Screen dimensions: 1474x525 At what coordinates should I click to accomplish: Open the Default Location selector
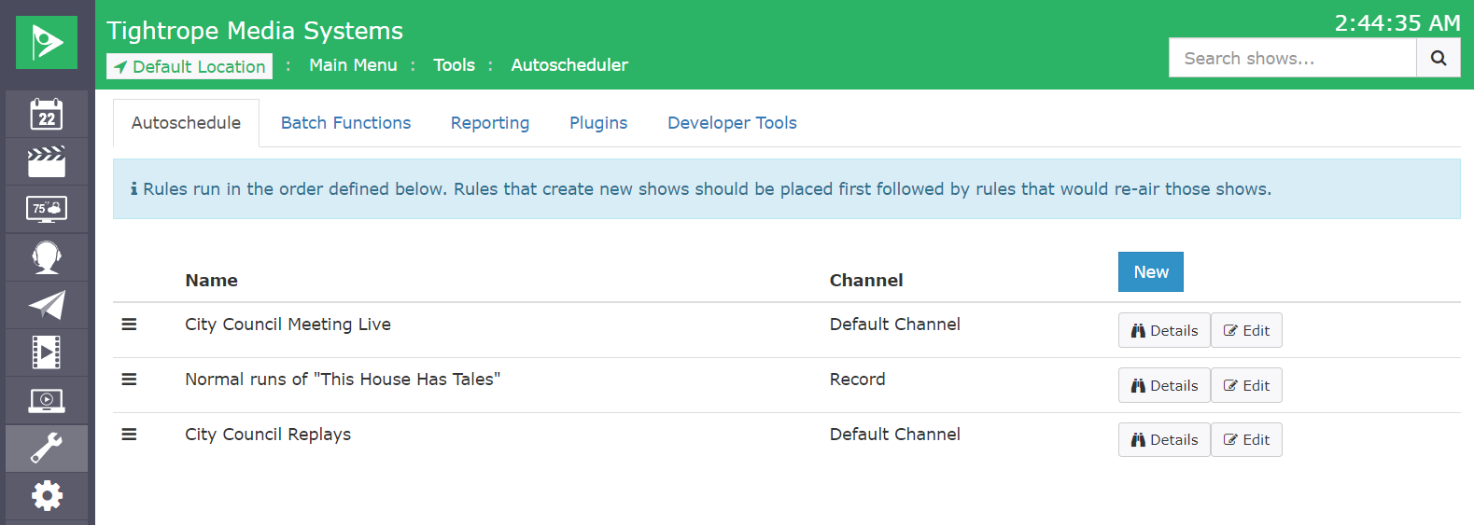(190, 66)
